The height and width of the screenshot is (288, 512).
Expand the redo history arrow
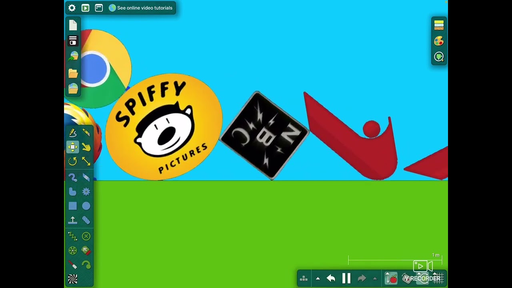click(375, 278)
